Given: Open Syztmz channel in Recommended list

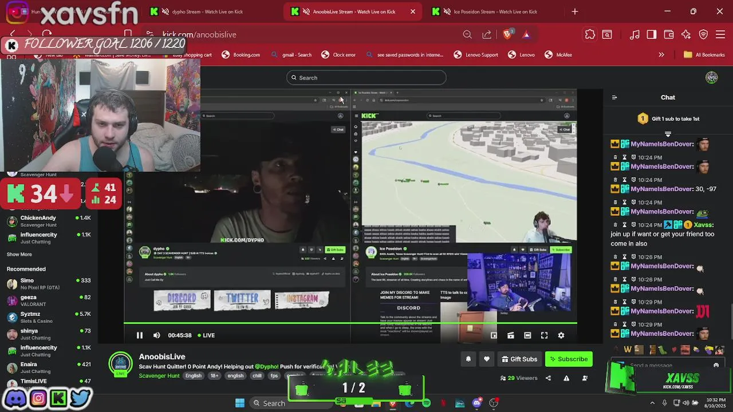Looking at the screenshot, I should click(49, 317).
